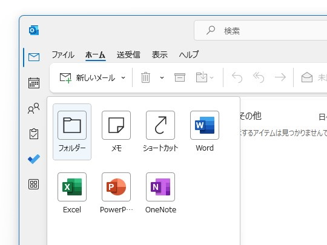This screenshot has width=327, height=245.
Task: Switch to the ヘルプ tab
Action: [189, 55]
